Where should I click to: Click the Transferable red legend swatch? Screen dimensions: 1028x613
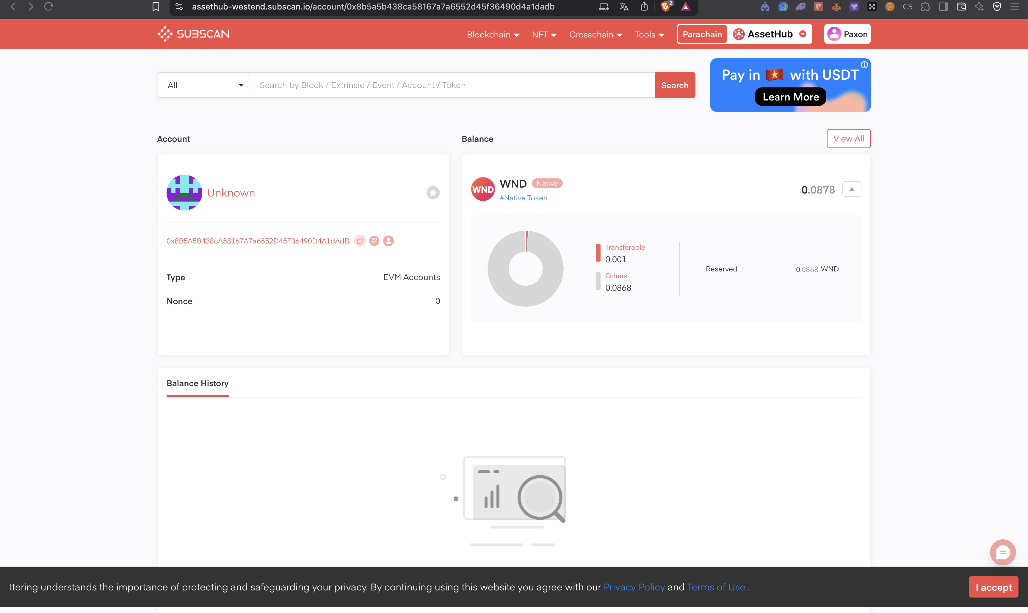tap(598, 252)
